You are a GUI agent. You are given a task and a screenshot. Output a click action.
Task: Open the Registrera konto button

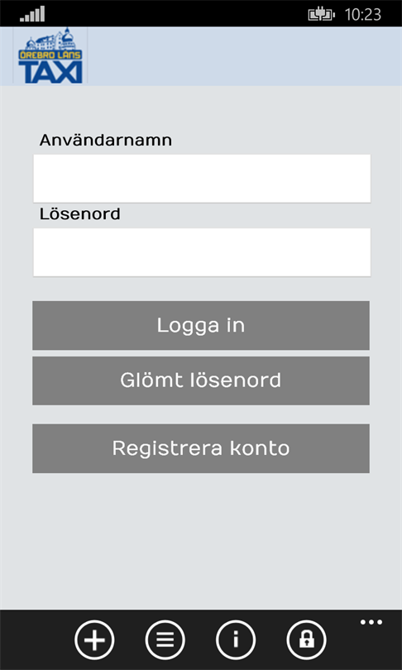point(201,448)
